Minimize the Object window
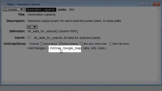The width and height of the screenshot is (162, 91). (141, 4)
